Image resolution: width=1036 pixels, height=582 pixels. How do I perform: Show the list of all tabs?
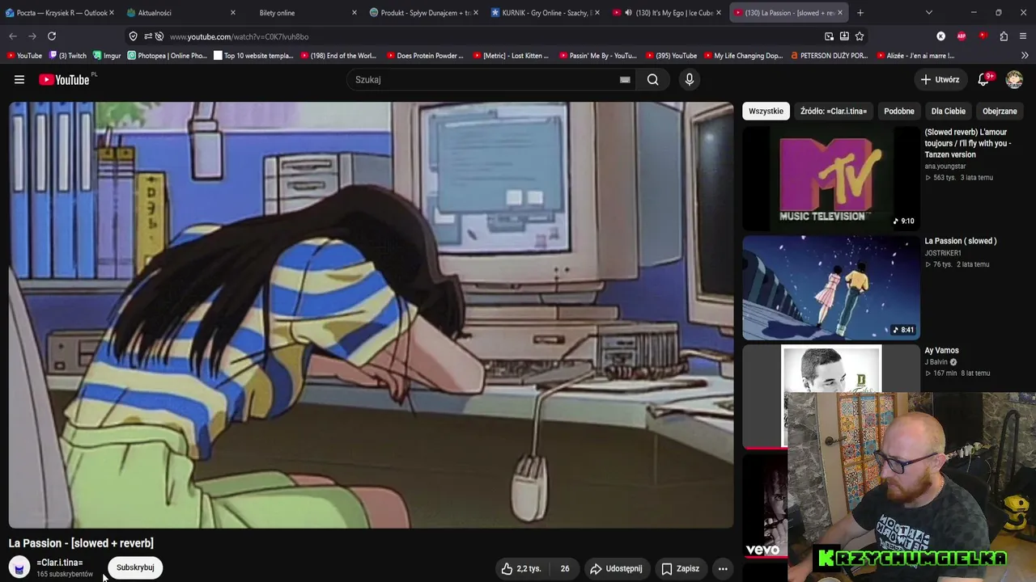[x=928, y=13]
